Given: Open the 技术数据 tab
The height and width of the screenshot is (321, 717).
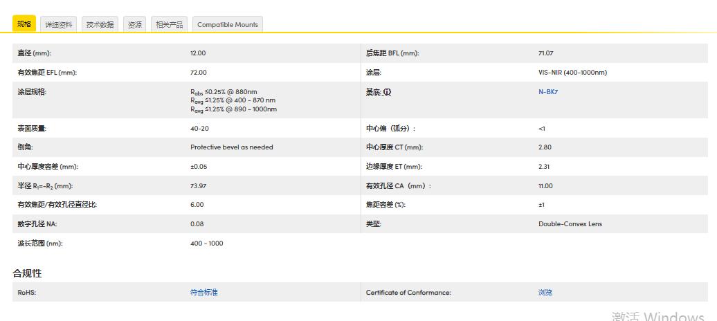Looking at the screenshot, I should 100,25.
